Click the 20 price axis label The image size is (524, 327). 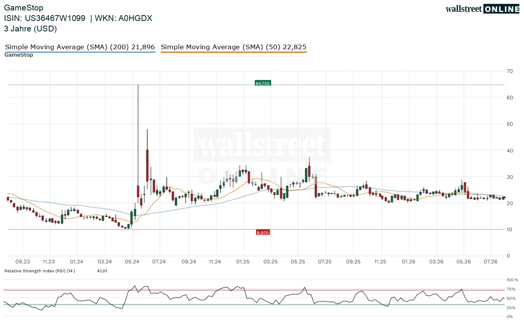tap(510, 203)
